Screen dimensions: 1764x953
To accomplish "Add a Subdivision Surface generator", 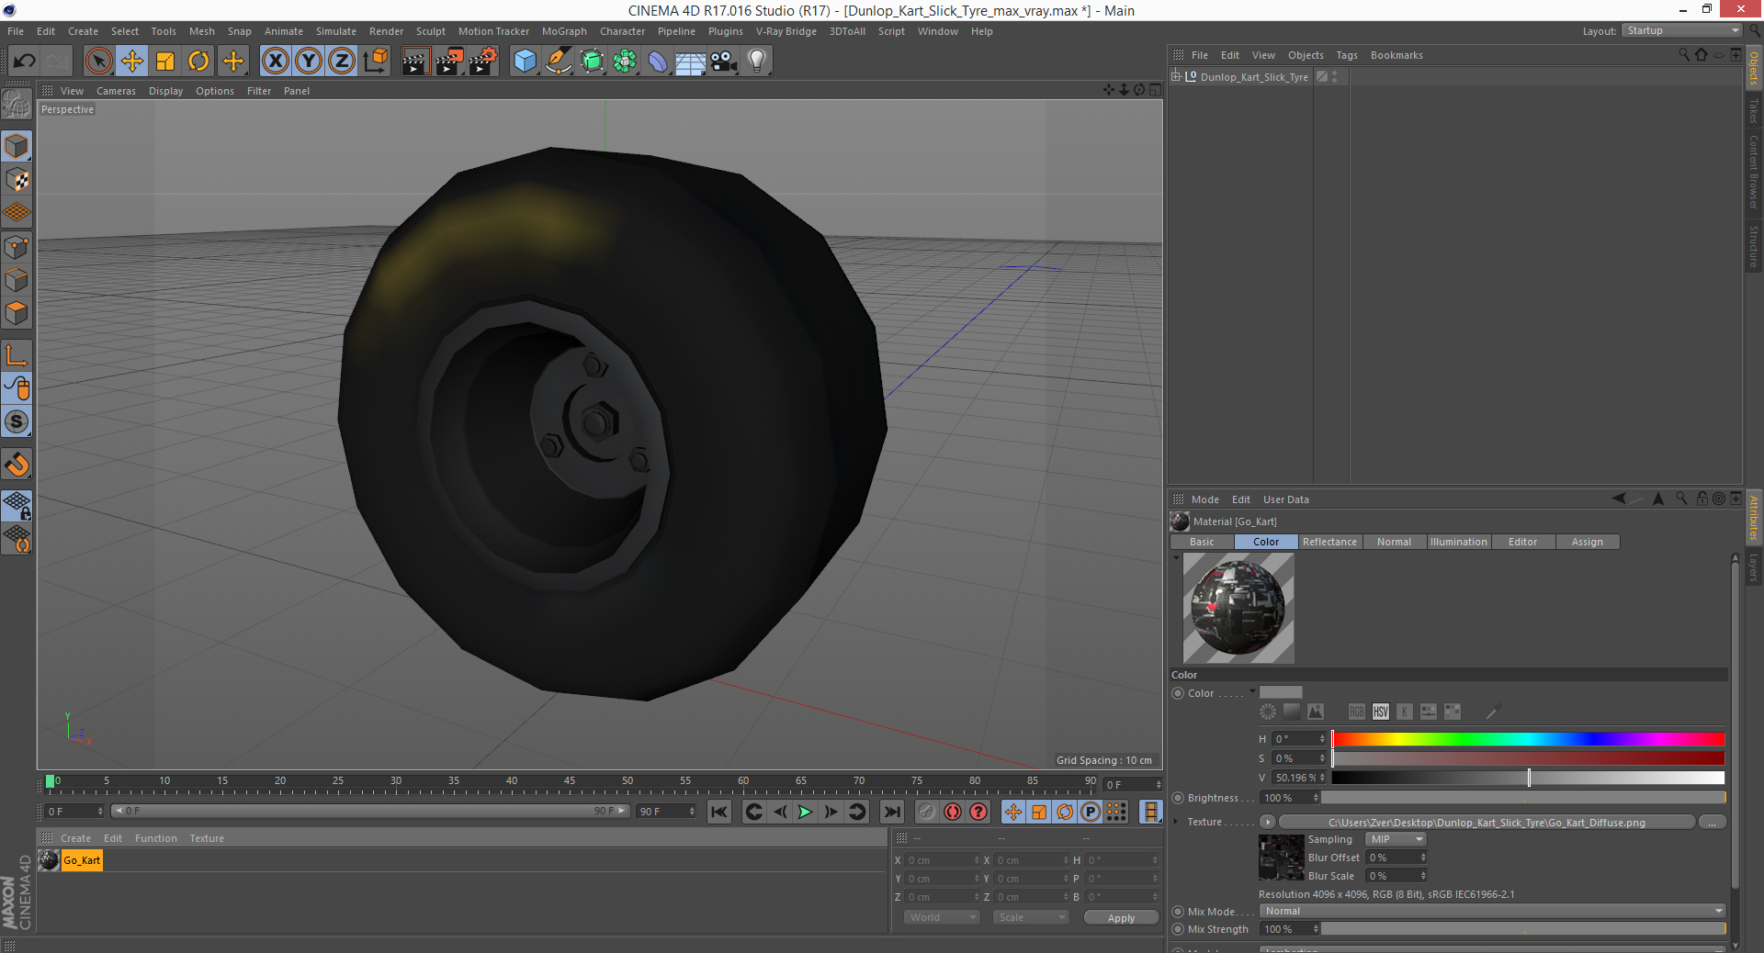I will click(592, 62).
